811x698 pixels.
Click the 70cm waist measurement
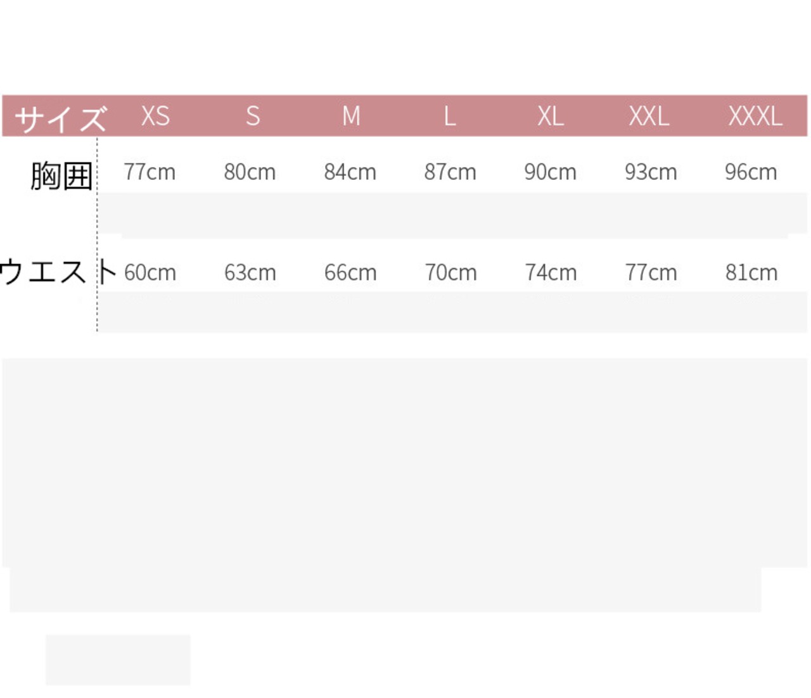[450, 272]
